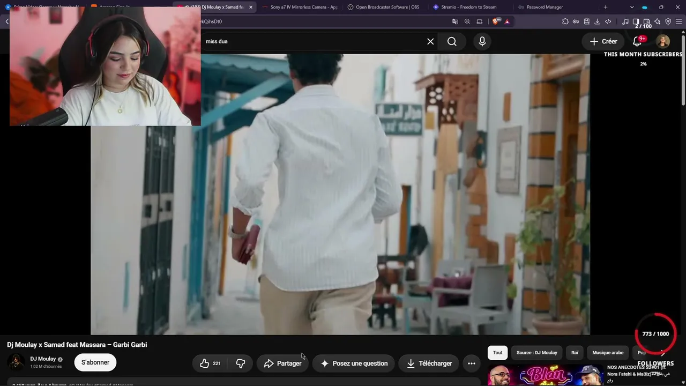
Task: Select the Raï filter chip
Action: [575, 353]
